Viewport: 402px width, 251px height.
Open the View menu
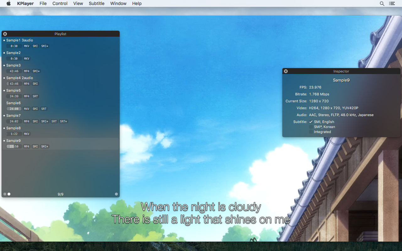pyautogui.click(x=78, y=3)
